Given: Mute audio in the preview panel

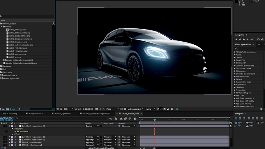Looking at the screenshot, I should tap(262, 39).
